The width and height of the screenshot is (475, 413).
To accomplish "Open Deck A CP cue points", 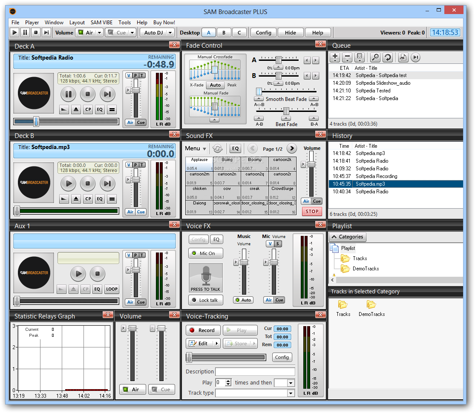I will (88, 109).
